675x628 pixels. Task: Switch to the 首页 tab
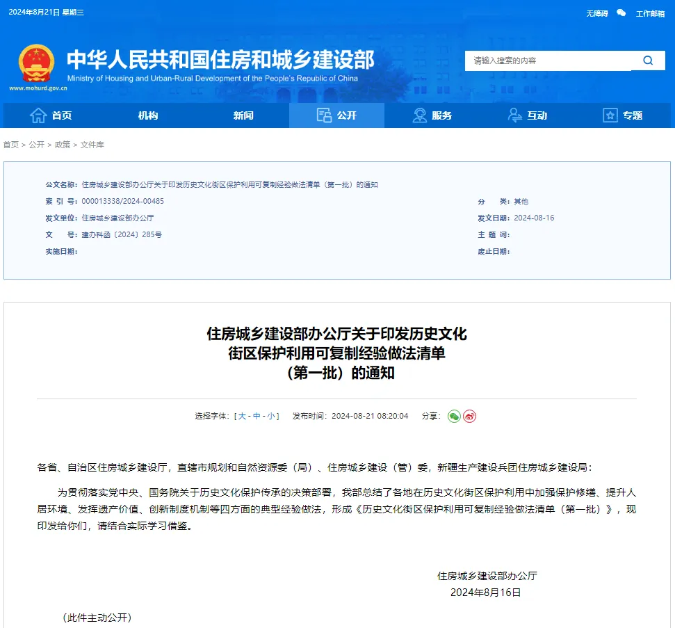(x=62, y=115)
